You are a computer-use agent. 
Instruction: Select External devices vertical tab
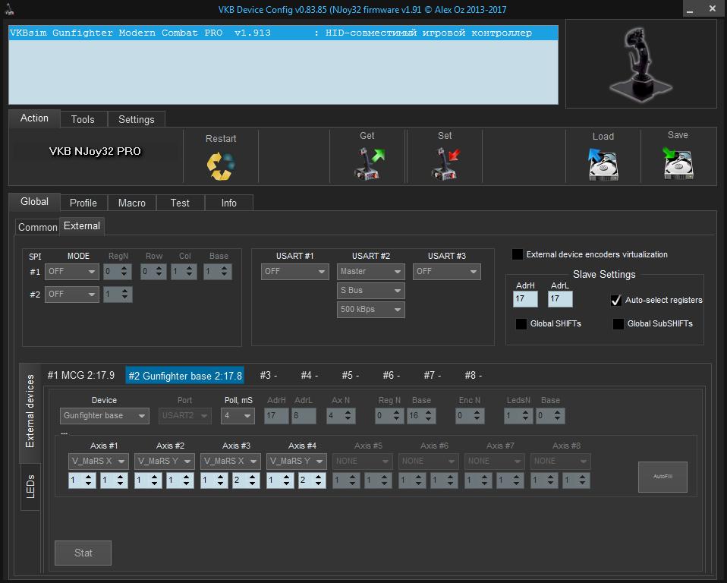(30, 411)
